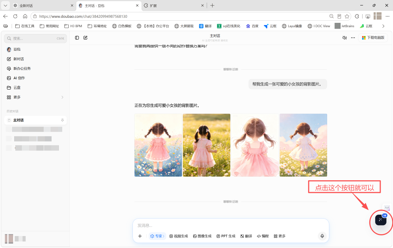Click the 发消息 message input field

(231, 226)
